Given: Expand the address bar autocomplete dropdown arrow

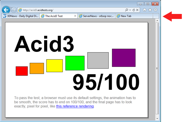Looking at the screenshot, I should coord(130,10).
